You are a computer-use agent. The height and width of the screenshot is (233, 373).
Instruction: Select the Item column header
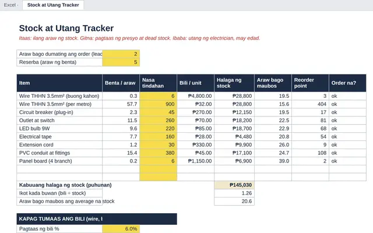[x=59, y=83]
